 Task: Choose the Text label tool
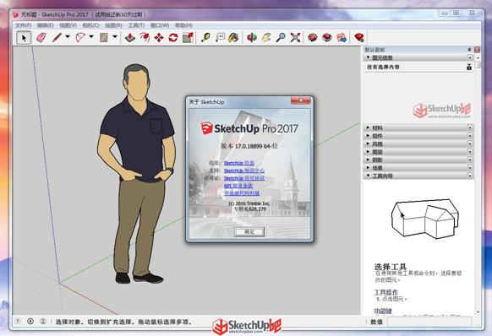(x=220, y=38)
